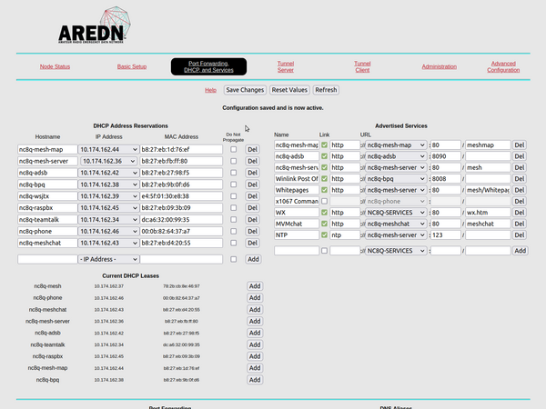Add nc8q-bpq lease as reservation

[255, 380]
